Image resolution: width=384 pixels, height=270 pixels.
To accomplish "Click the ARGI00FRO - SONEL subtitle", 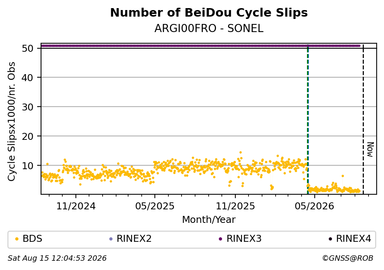I will pyautogui.click(x=209, y=29).
